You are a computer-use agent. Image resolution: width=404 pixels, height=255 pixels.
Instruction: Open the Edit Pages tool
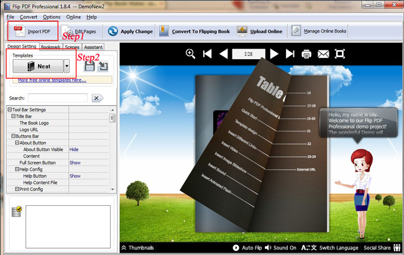79,32
